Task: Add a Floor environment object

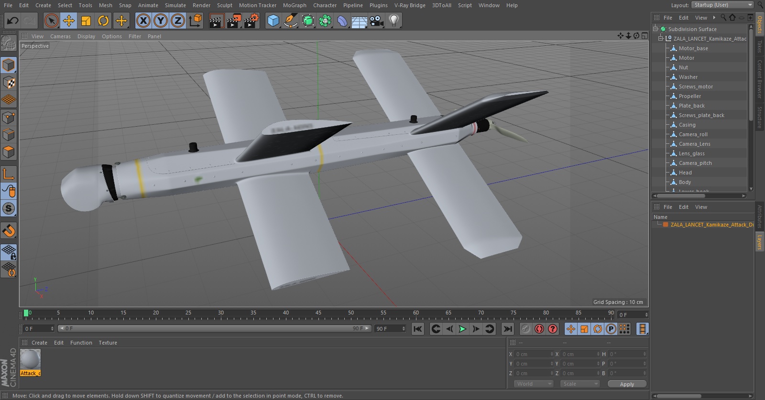Action: (360, 21)
